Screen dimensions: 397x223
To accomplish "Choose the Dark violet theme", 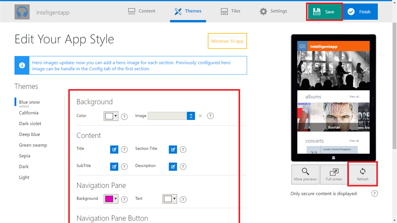I will coord(30,124).
